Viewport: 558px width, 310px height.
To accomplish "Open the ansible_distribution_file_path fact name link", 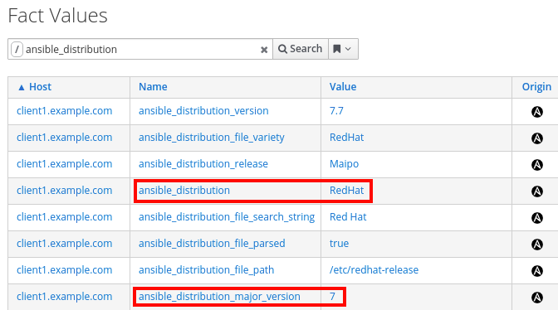I will (x=207, y=270).
